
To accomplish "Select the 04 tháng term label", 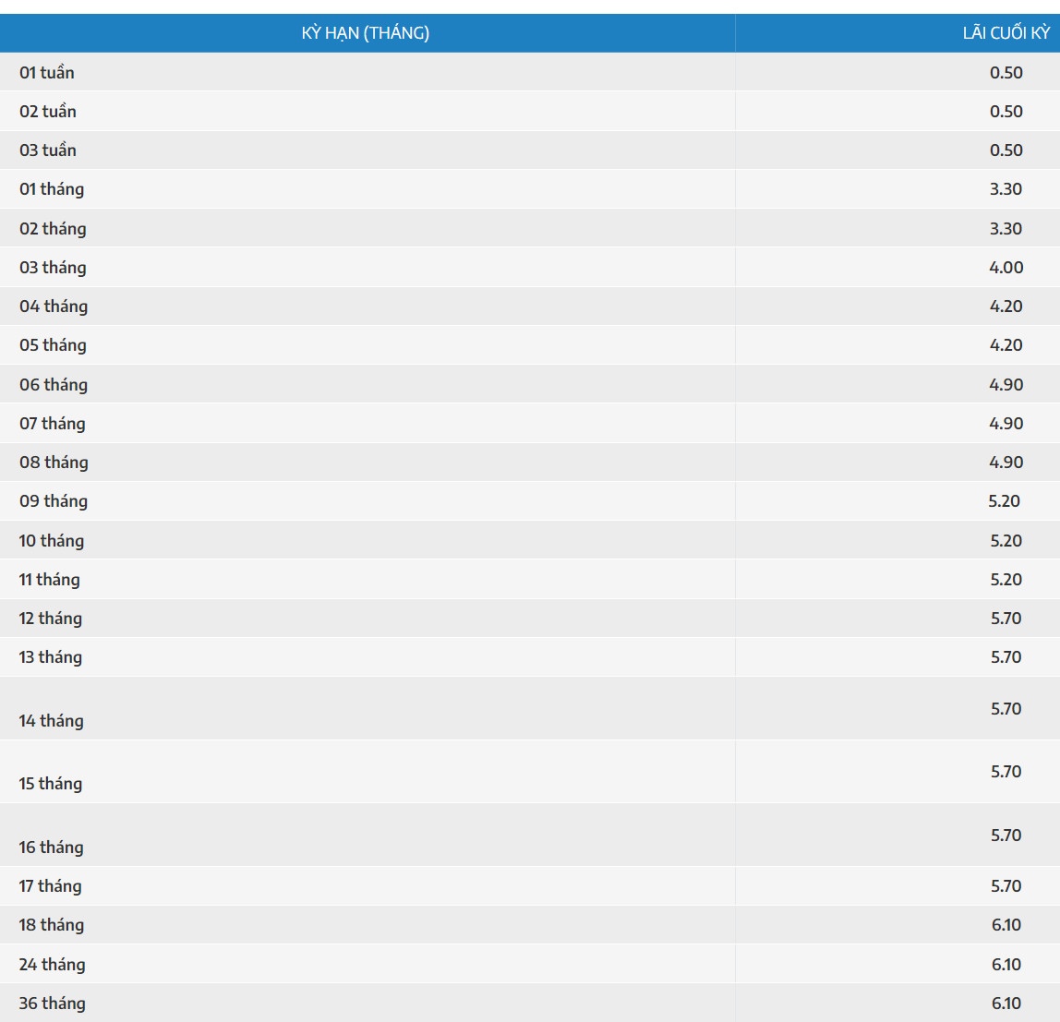I will (54, 307).
